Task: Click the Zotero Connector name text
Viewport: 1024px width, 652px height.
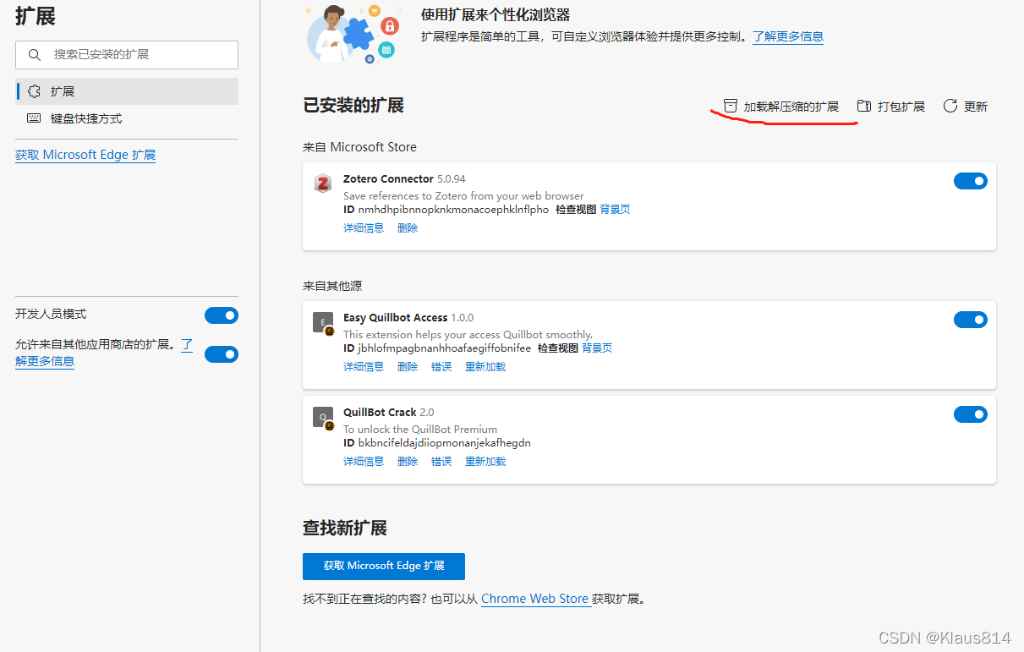Action: pyautogui.click(x=388, y=179)
